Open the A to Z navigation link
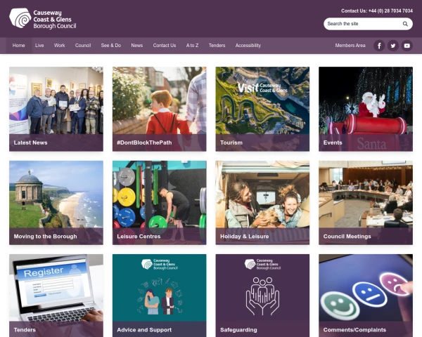 pyautogui.click(x=192, y=46)
